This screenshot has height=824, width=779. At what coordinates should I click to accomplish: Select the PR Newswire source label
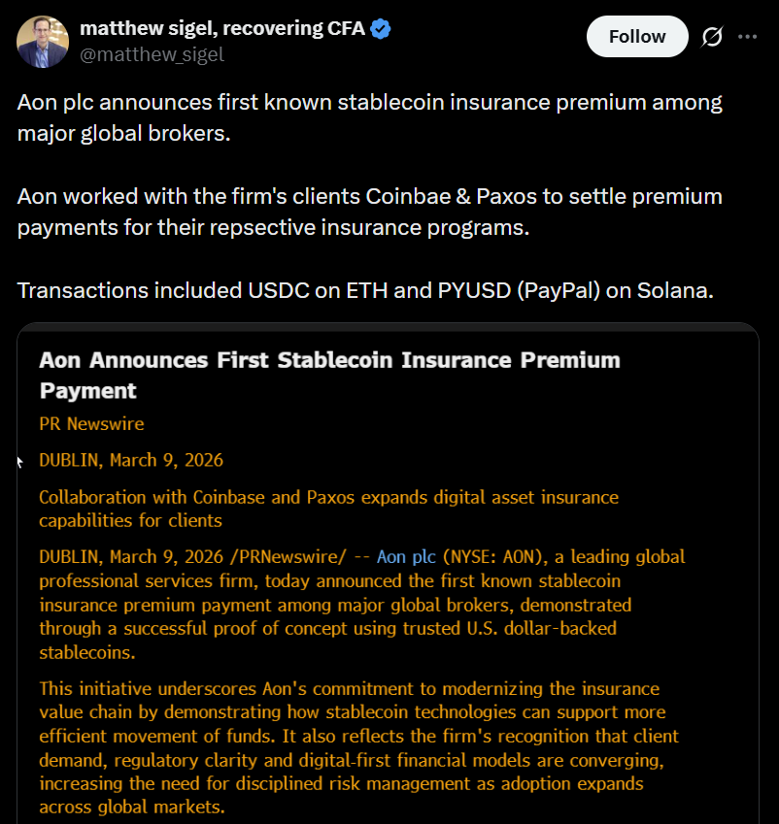click(x=91, y=424)
